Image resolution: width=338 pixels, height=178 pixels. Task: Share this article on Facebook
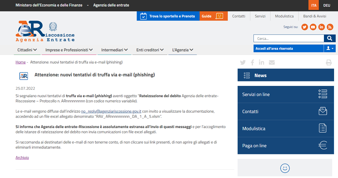[252, 62]
